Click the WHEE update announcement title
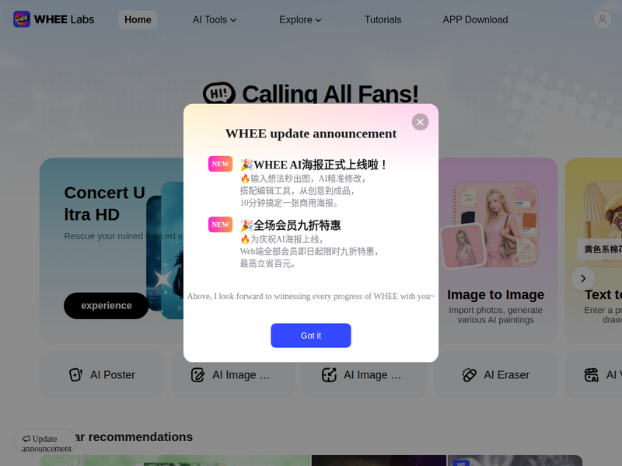Screen dimensions: 622x466 310,134
